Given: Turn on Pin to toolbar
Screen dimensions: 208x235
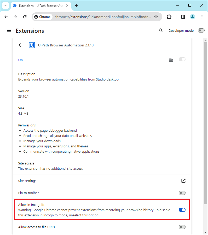Looking at the screenshot, I should click(182, 193).
